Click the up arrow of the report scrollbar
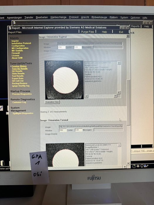The height and width of the screenshot is (205, 154). click(x=128, y=36)
